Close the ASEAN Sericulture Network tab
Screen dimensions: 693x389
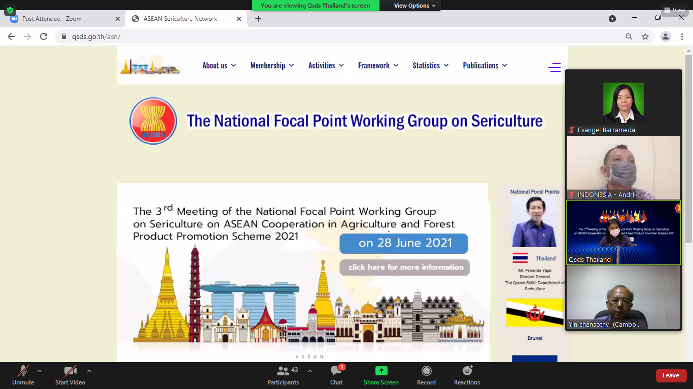[239, 19]
